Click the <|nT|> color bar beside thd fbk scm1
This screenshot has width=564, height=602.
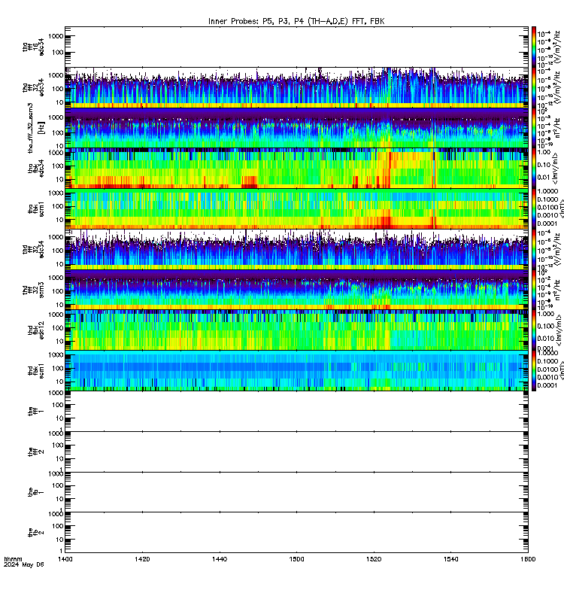(534, 370)
